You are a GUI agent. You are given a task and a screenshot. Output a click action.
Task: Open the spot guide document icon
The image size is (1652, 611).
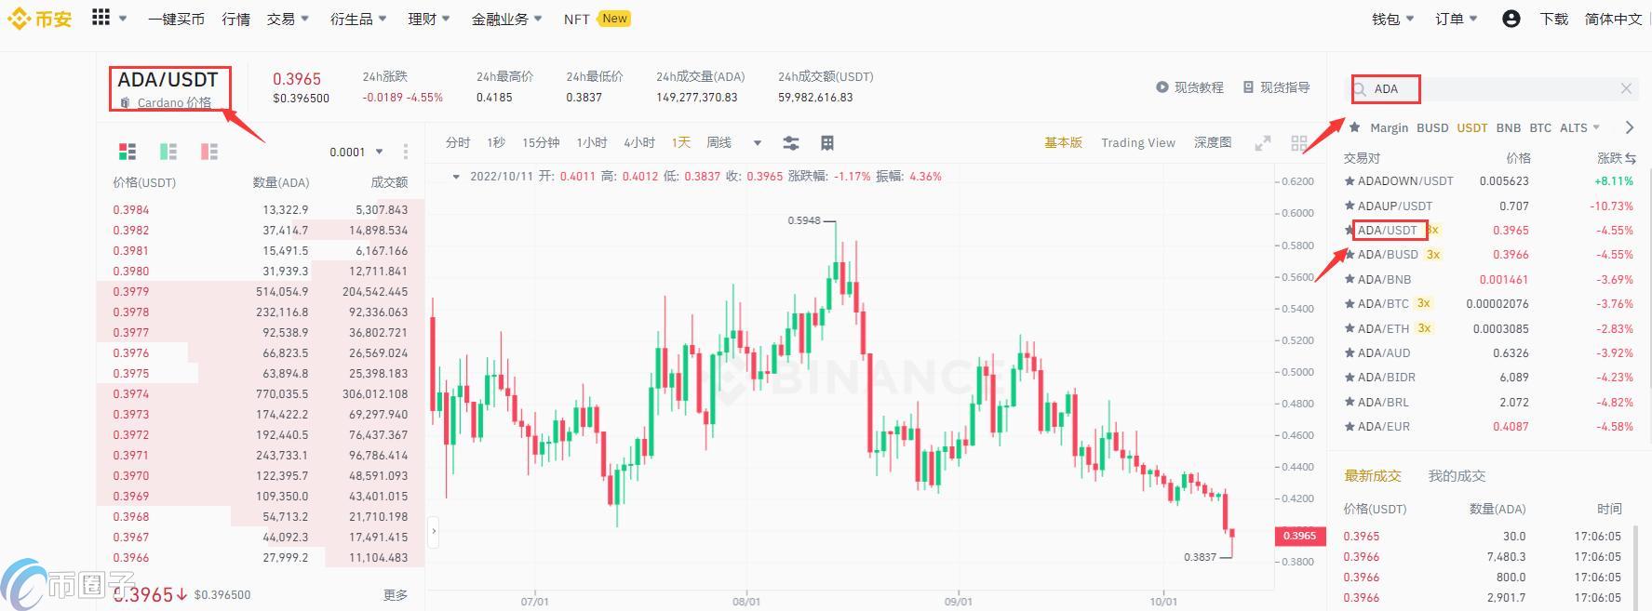click(x=1248, y=87)
